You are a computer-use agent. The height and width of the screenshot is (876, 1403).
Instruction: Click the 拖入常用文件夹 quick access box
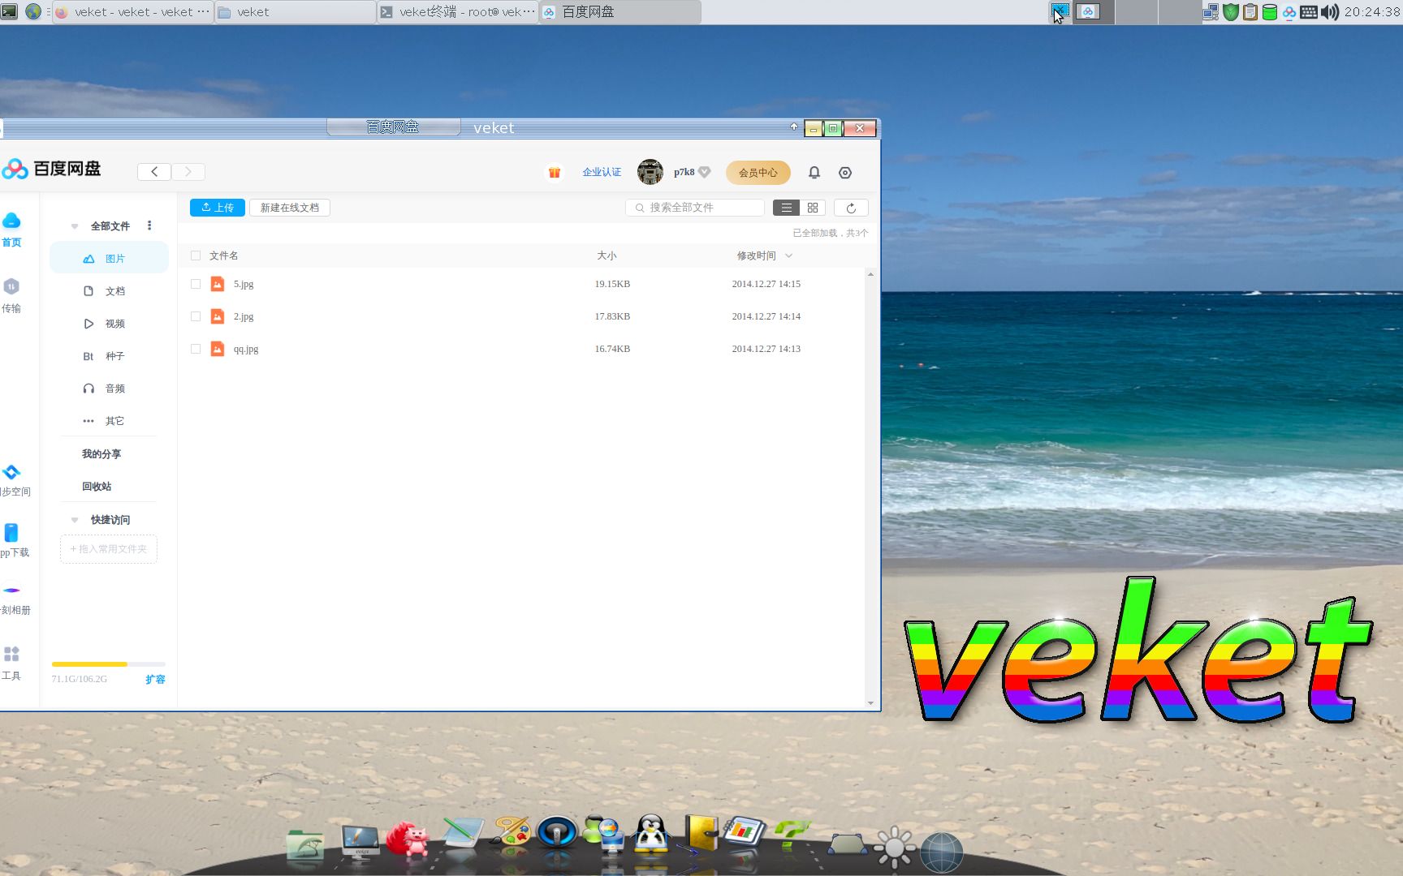pyautogui.click(x=109, y=549)
